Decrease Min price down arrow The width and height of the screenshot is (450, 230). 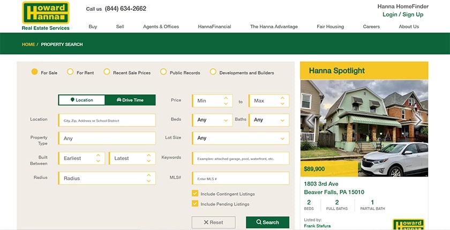(x=226, y=104)
